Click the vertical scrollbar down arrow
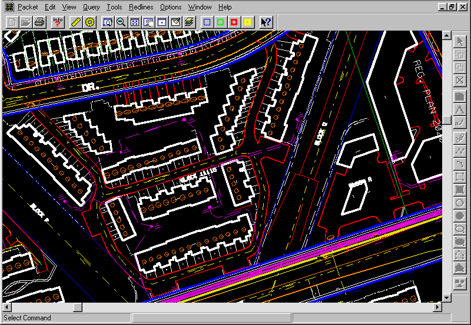 tap(447, 298)
